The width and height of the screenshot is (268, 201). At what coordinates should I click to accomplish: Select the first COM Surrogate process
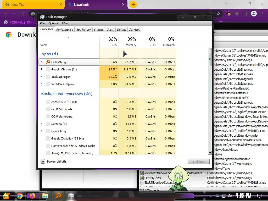pos(107,109)
